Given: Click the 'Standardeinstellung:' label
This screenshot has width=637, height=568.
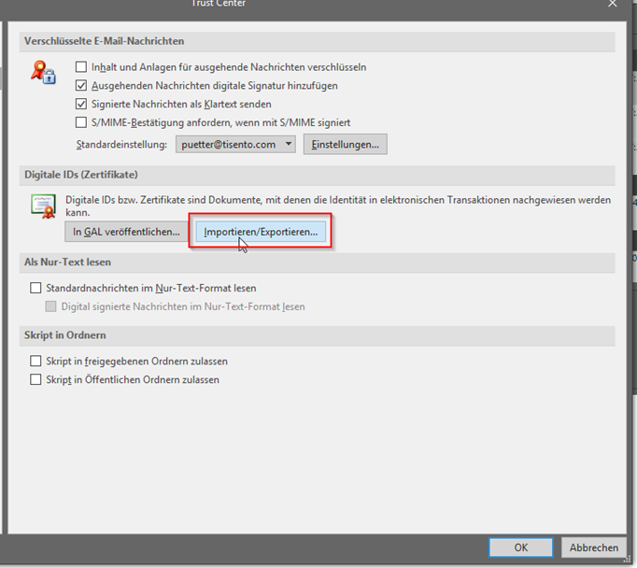Looking at the screenshot, I should click(x=121, y=145).
